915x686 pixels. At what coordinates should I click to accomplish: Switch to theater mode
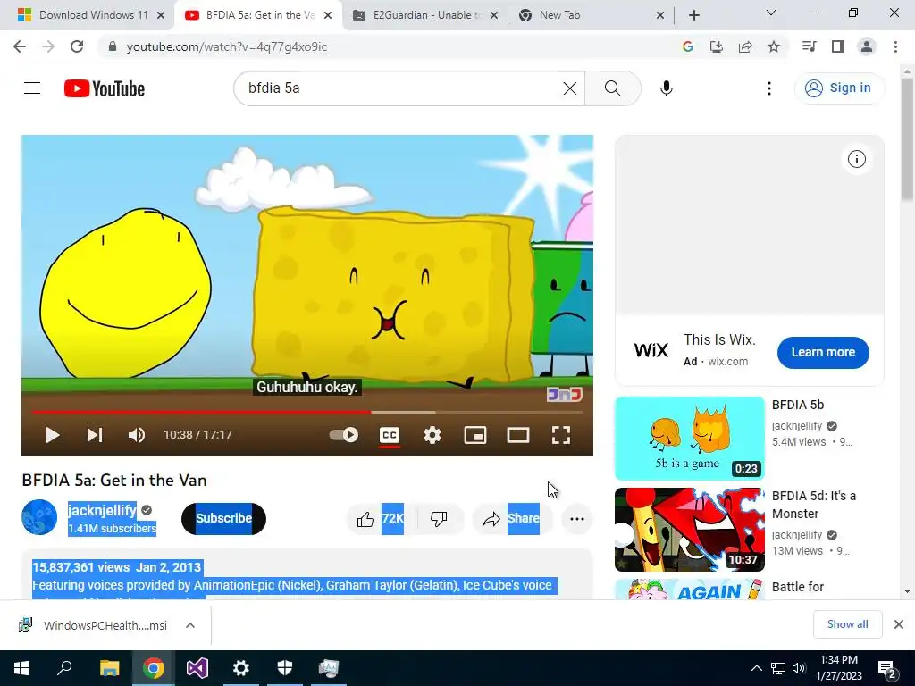[518, 435]
